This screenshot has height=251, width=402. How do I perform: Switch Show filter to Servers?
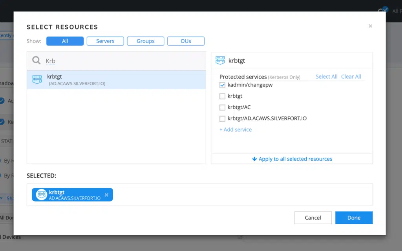coord(105,41)
